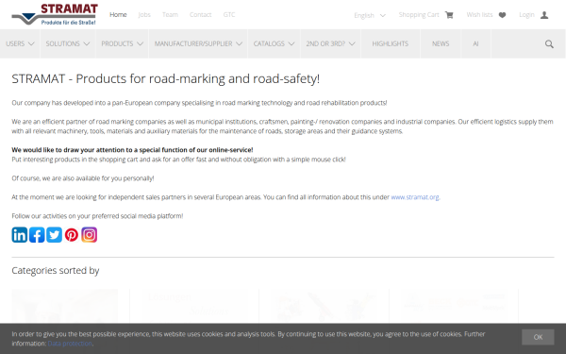This screenshot has width=566, height=354.
Task: Visit the Pinterest page icon
Action: click(72, 235)
